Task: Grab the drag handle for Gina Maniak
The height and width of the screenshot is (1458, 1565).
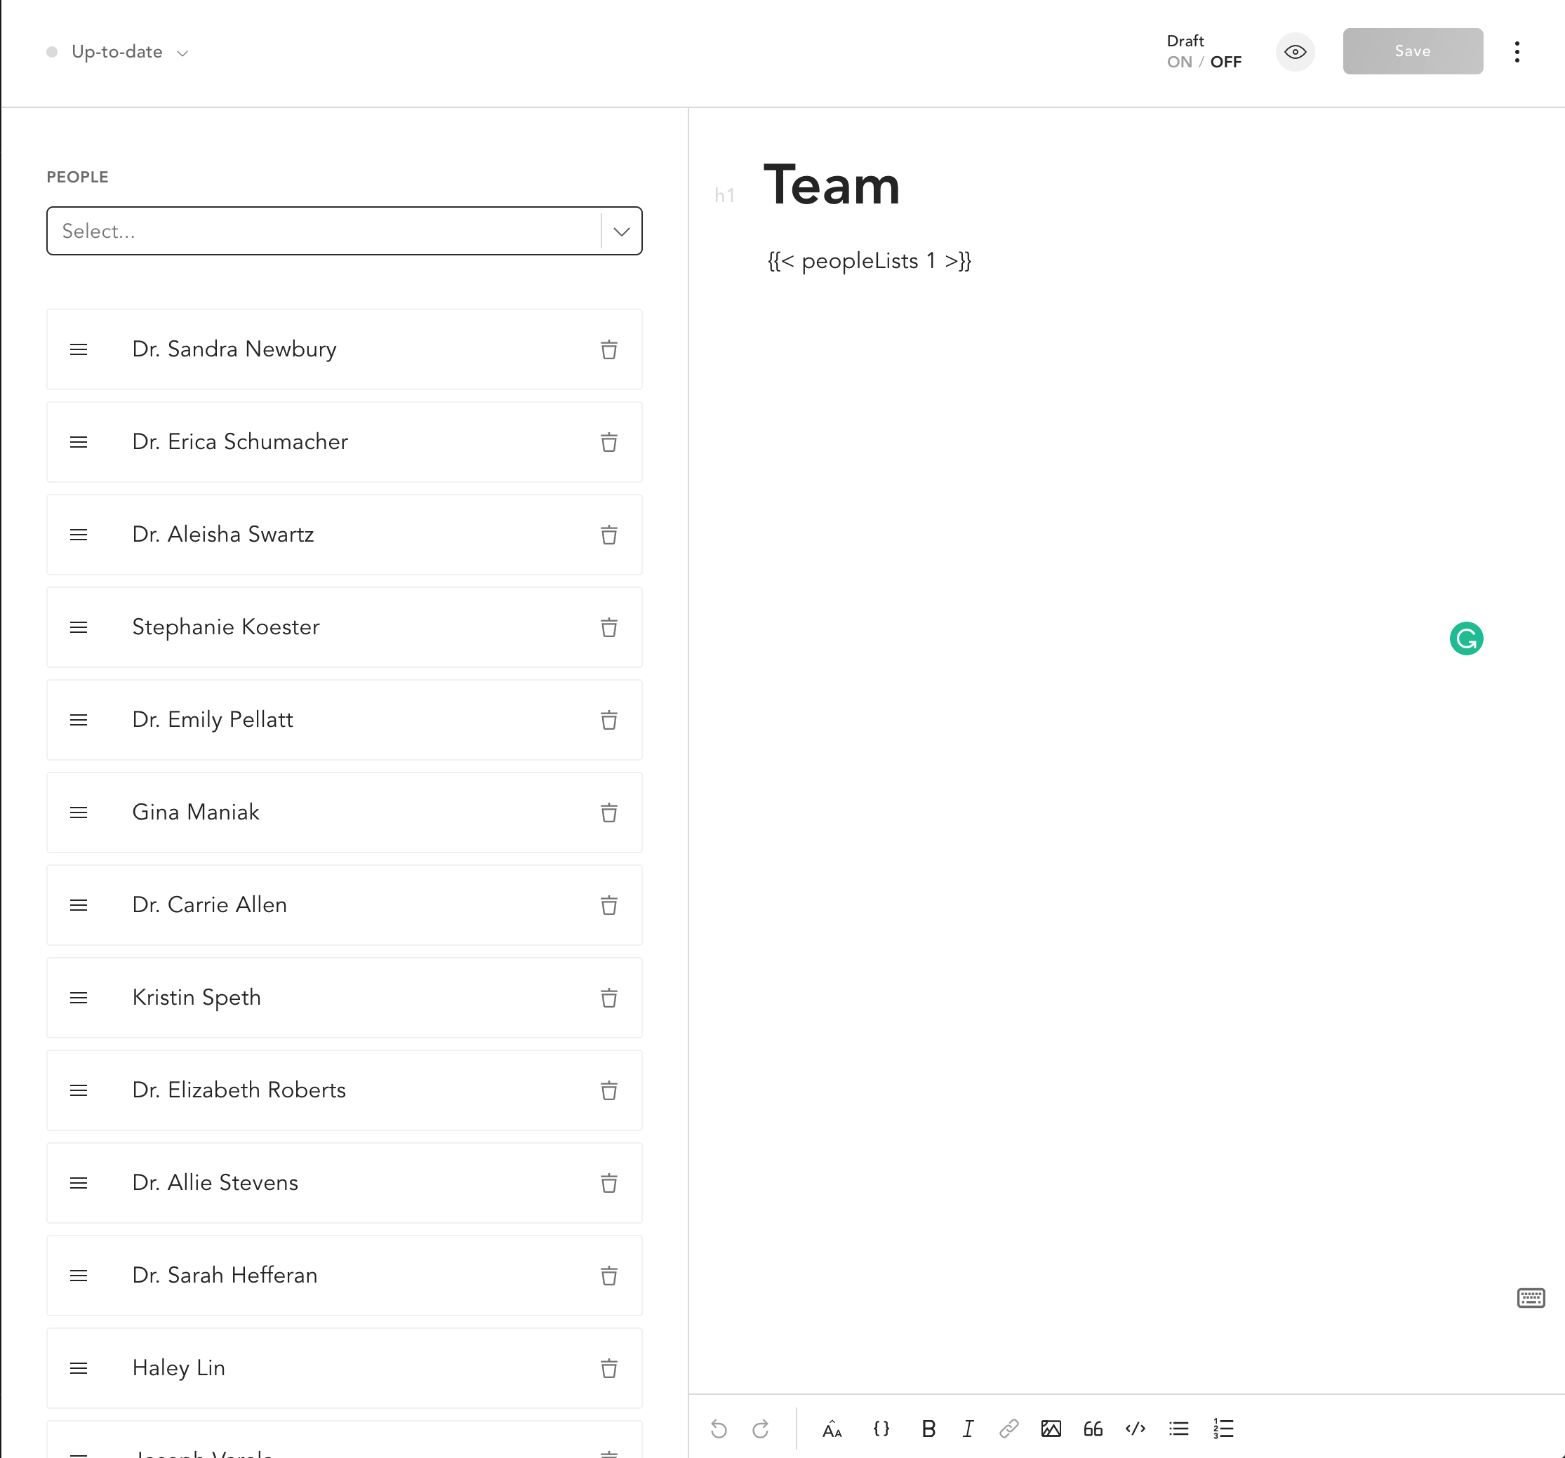Action: click(79, 812)
